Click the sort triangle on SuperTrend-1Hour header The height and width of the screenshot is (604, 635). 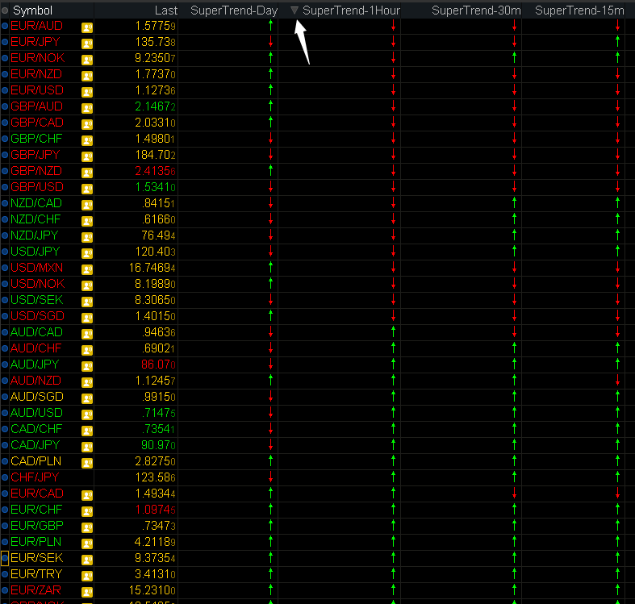click(295, 10)
